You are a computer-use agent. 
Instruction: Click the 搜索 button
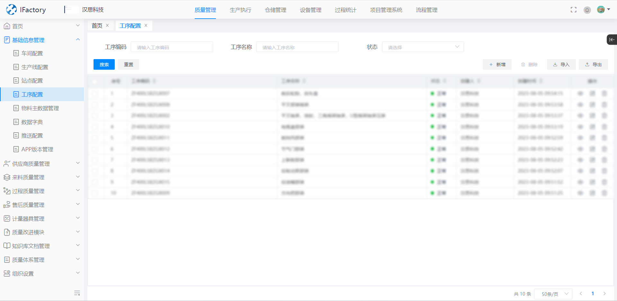pyautogui.click(x=104, y=65)
